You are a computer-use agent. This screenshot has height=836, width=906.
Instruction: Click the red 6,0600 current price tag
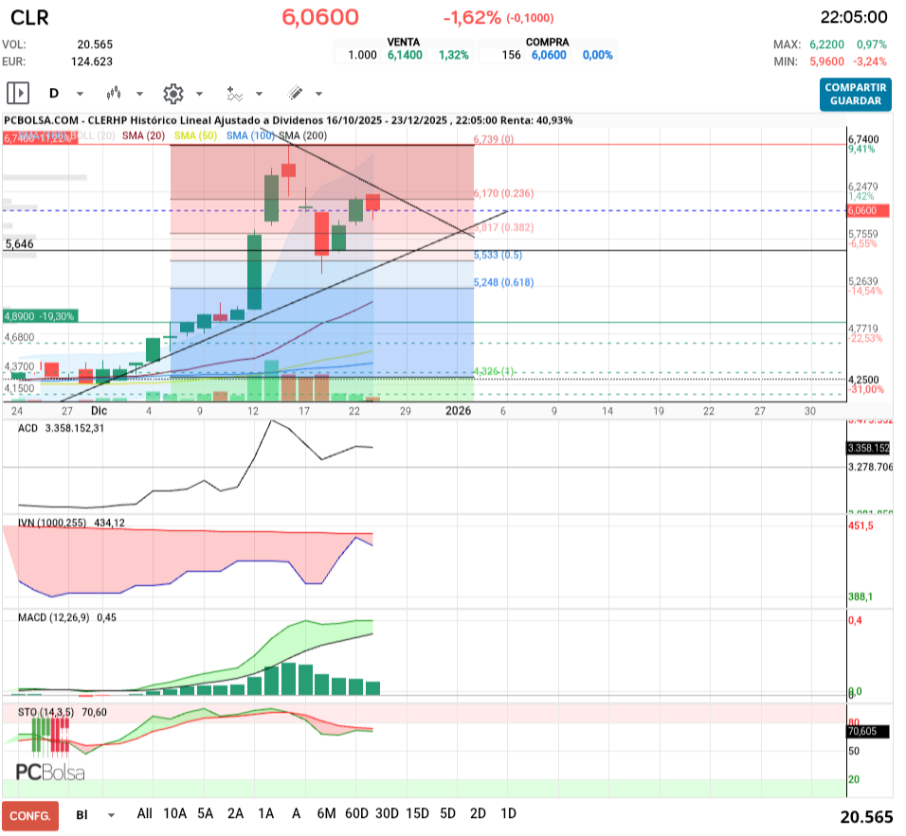click(867, 211)
